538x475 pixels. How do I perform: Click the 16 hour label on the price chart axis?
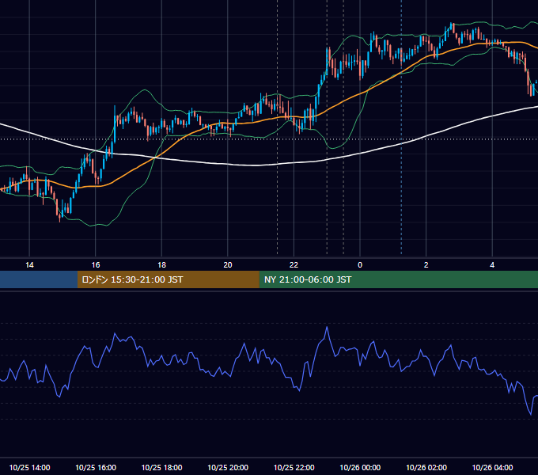tap(96, 265)
